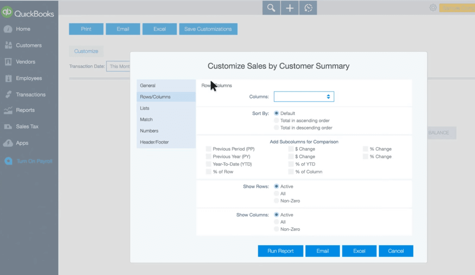The width and height of the screenshot is (475, 275).
Task: Click Turn On Payroll in the sidebar
Action: coord(34,161)
